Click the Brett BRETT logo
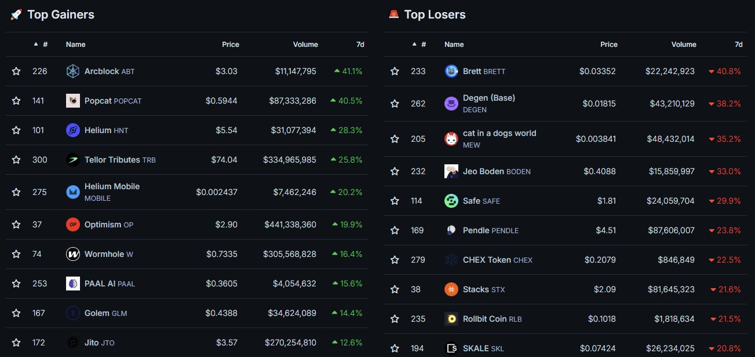This screenshot has height=357, width=755. tap(451, 71)
